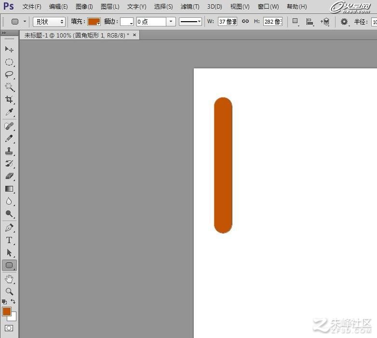Swap foreground and background colors
Image resolution: width=377 pixels, height=338 pixels.
[x=13, y=301]
